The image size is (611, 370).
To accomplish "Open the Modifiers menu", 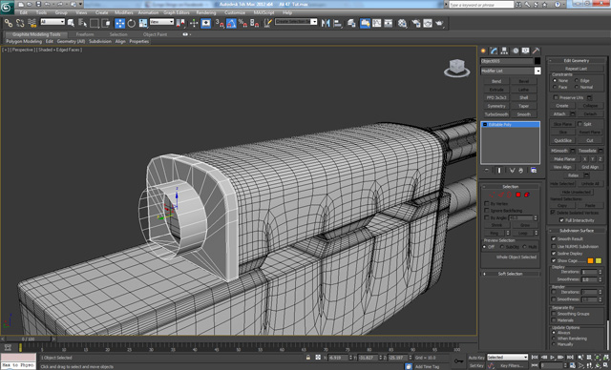I will click(123, 12).
